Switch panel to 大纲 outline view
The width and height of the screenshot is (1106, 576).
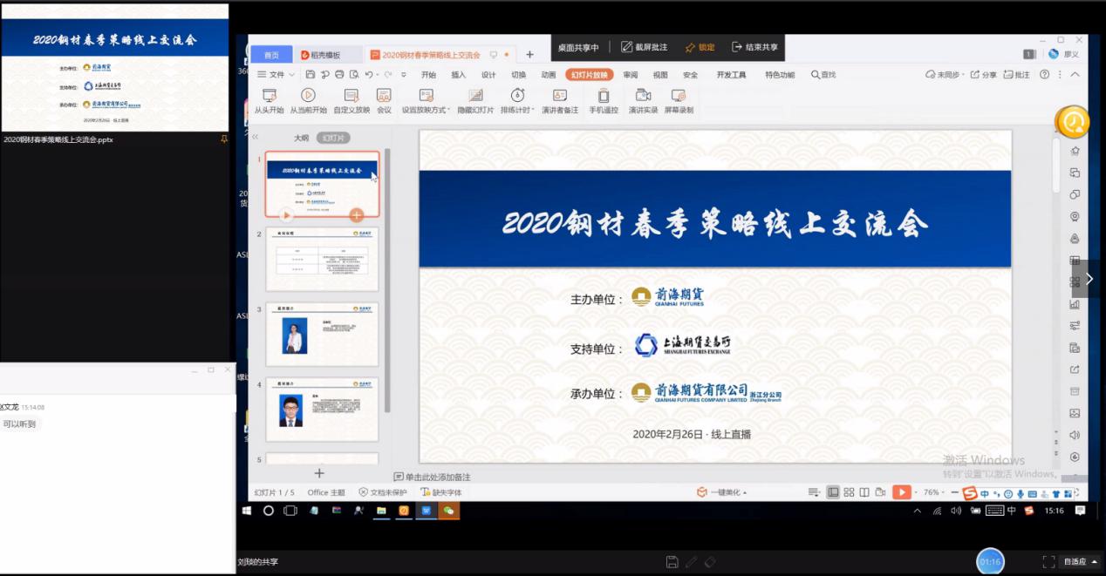[301, 138]
